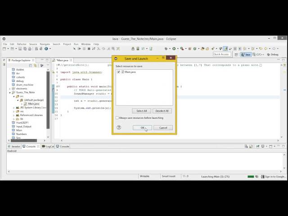Image resolution: width=288 pixels, height=216 pixels.
Task: Click the Save All toolbar icon
Action: 25,49
